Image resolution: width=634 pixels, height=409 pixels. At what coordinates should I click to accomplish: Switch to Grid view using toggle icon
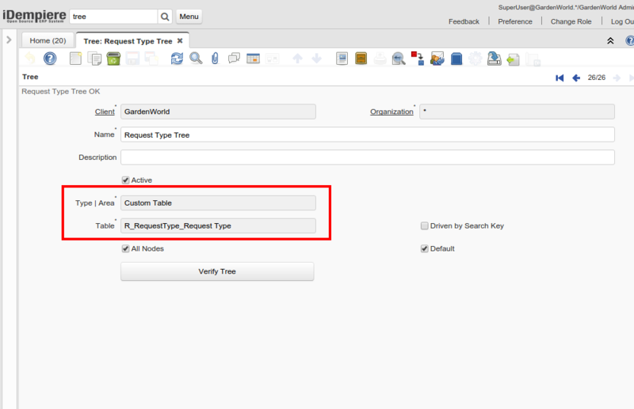(x=254, y=59)
